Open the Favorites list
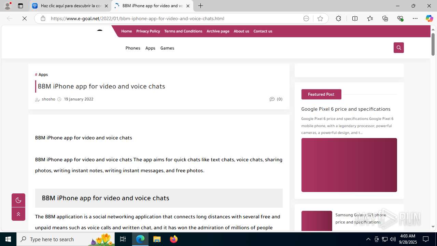The width and height of the screenshot is (437, 246). click(370, 18)
